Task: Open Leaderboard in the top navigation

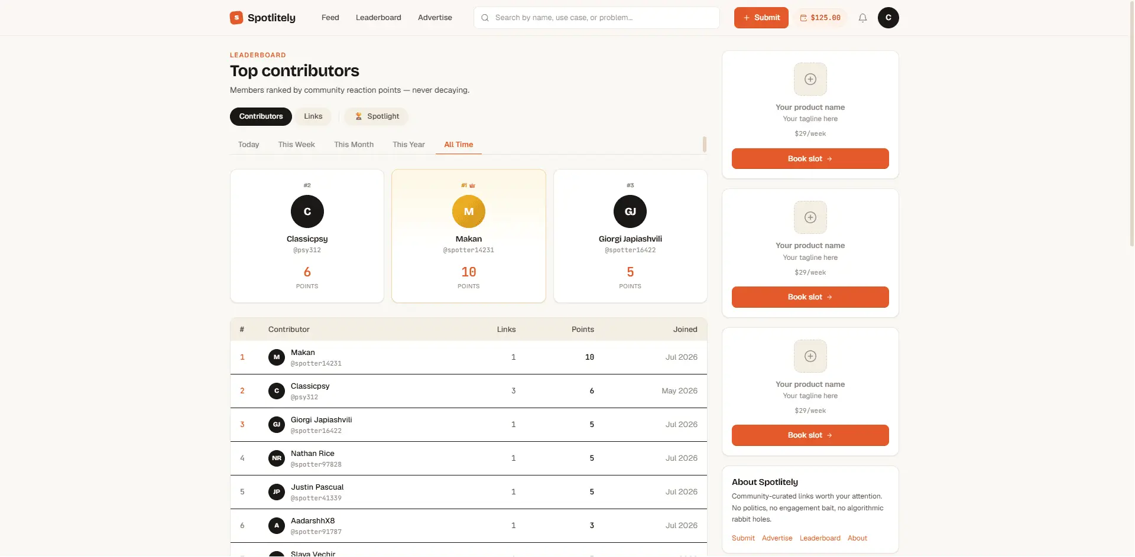Action: point(378,18)
